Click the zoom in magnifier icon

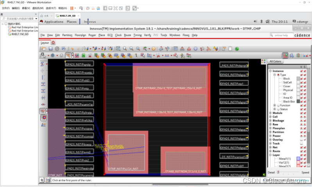click(x=125, y=49)
